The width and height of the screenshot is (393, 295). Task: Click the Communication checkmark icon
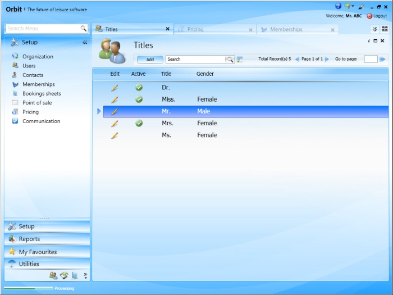click(x=15, y=121)
